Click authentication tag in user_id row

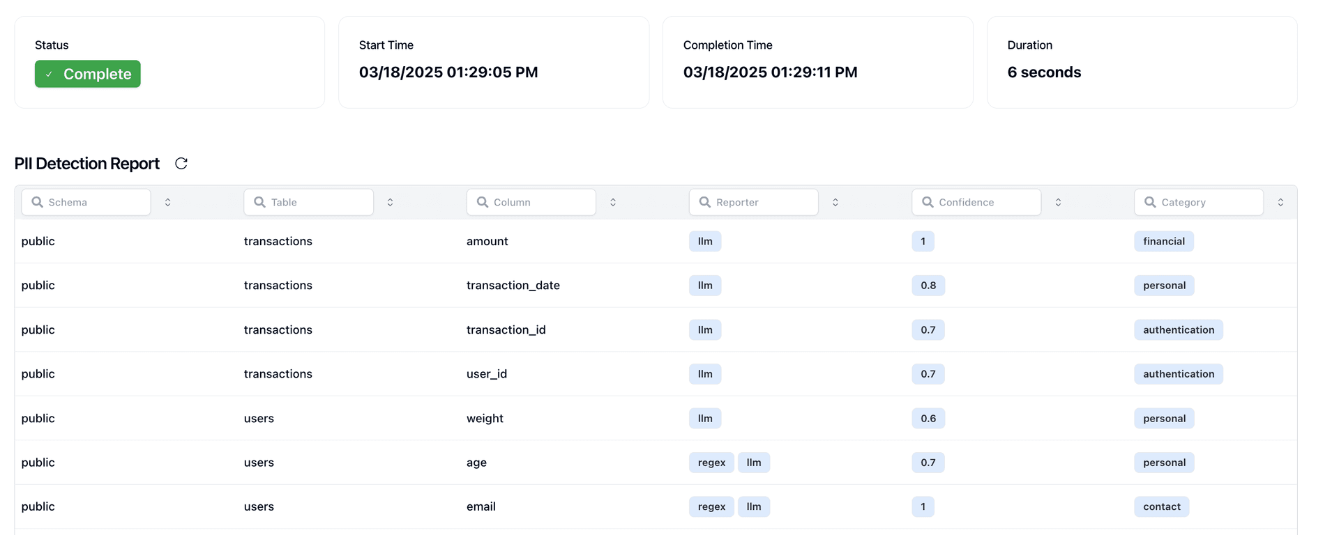[1179, 374]
